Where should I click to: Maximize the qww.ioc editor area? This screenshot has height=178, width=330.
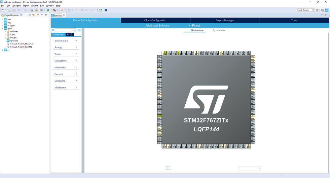(326, 15)
